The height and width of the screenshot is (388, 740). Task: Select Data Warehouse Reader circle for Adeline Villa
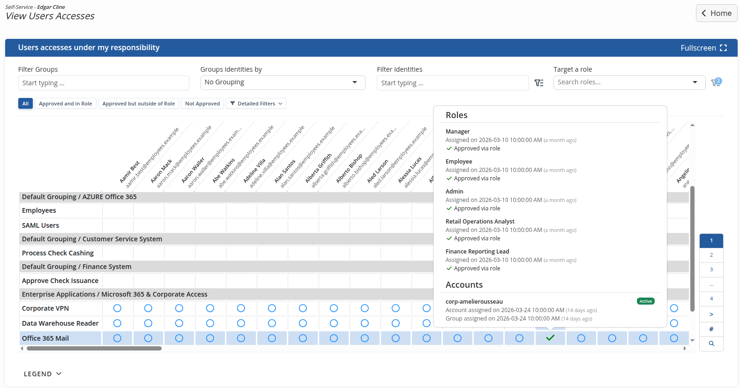[241, 323]
